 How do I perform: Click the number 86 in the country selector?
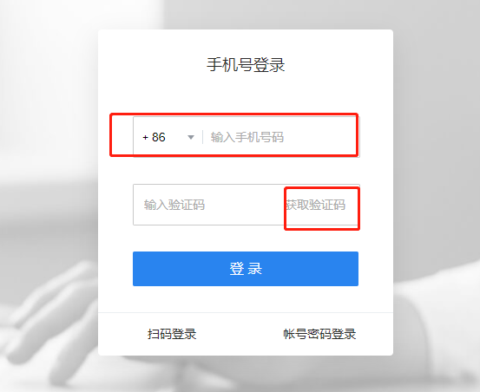[159, 137]
